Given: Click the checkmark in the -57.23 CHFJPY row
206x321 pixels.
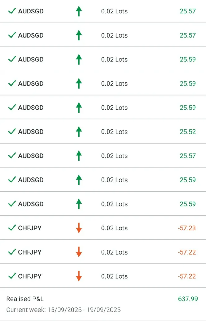Looking at the screenshot, I should (x=12, y=228).
